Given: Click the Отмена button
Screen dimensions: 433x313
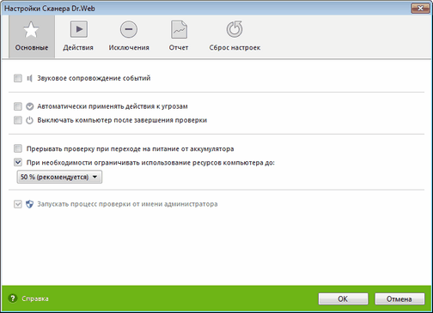Looking at the screenshot, I should click(399, 299).
